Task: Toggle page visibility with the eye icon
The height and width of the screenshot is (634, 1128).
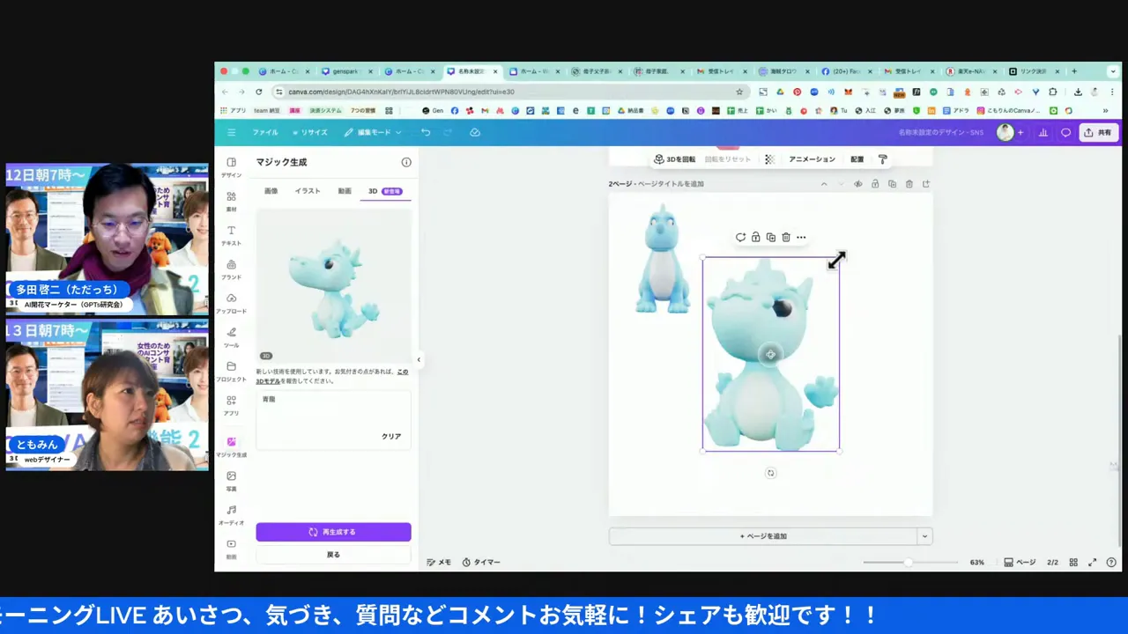Action: (x=857, y=183)
